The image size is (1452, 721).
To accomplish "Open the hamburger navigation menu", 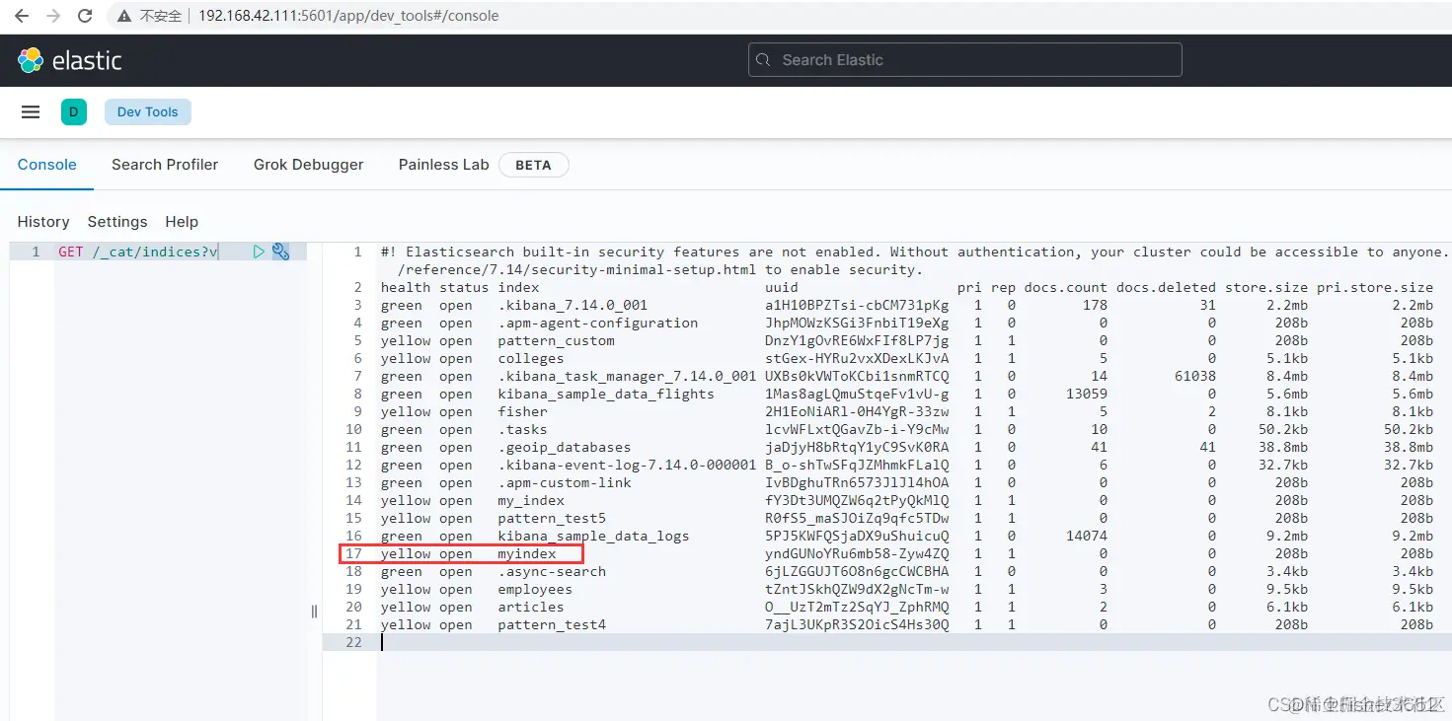I will click(x=31, y=112).
